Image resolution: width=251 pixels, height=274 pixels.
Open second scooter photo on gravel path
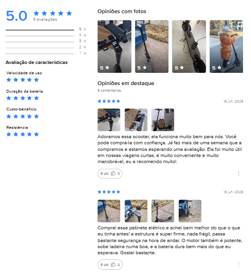pos(152,47)
